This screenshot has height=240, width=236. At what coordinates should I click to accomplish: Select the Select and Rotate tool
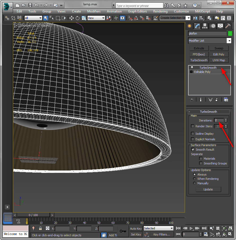pos(78,18)
